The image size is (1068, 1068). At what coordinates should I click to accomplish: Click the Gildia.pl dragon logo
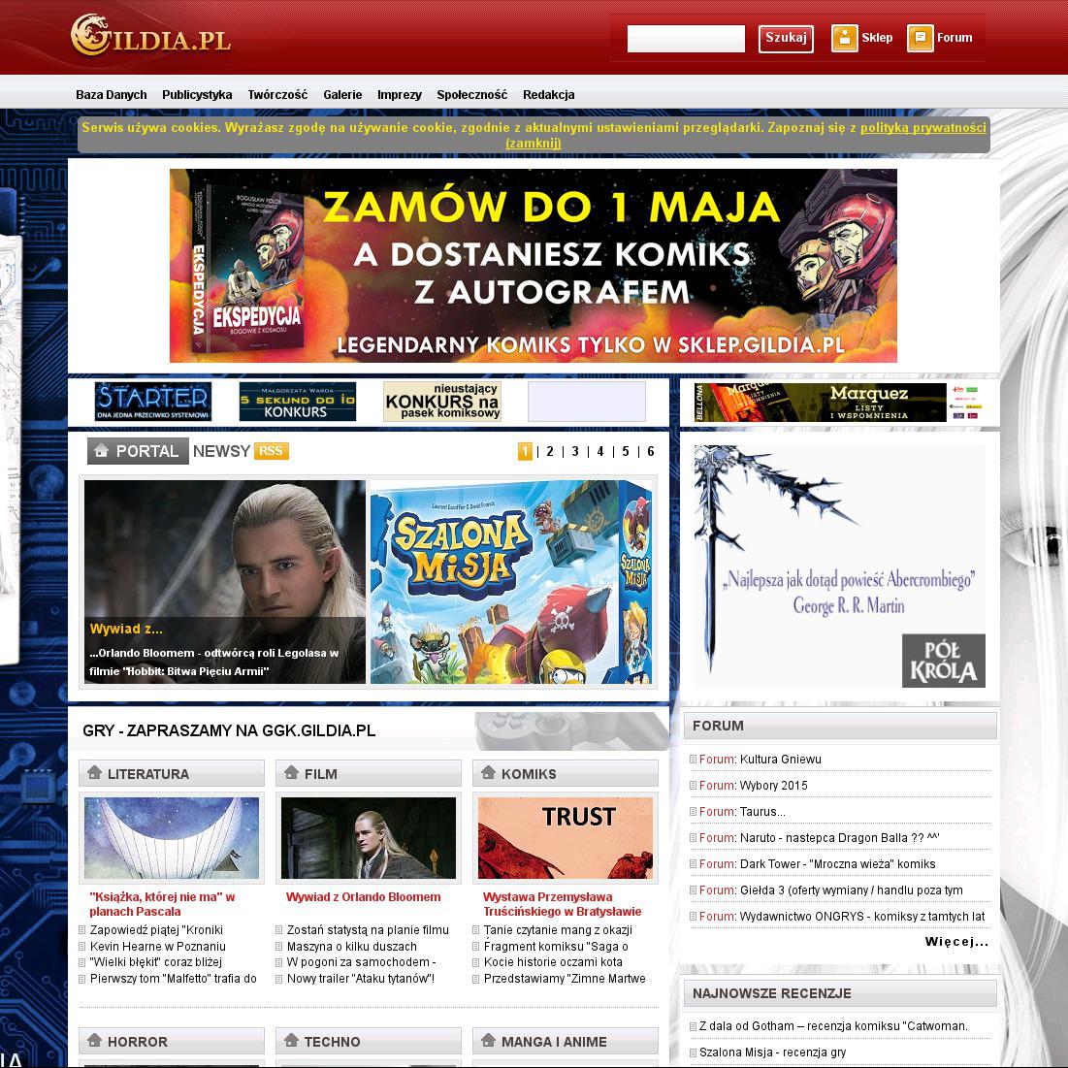tap(149, 37)
